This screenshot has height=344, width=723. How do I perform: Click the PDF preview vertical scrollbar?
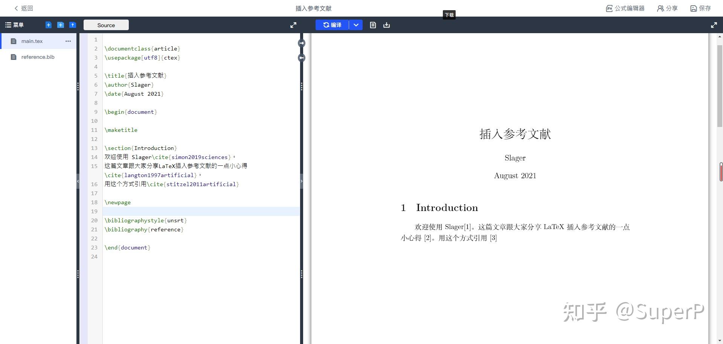pyautogui.click(x=720, y=87)
